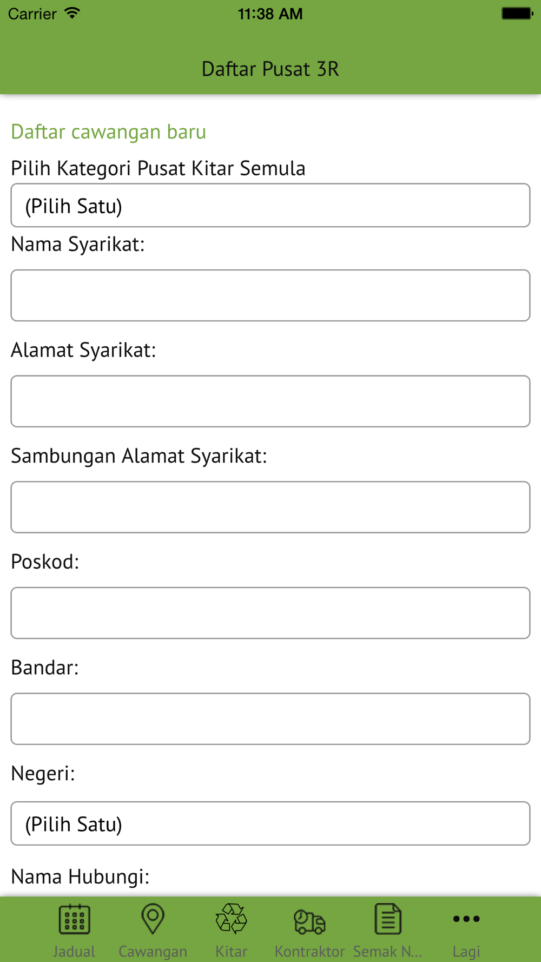Image resolution: width=541 pixels, height=962 pixels.
Task: Tap the Semak document icon
Action: click(x=388, y=919)
